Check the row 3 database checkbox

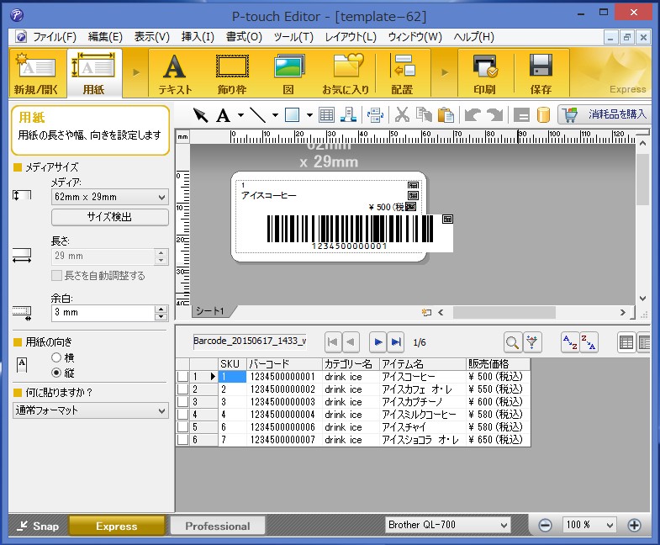pyautogui.click(x=182, y=402)
